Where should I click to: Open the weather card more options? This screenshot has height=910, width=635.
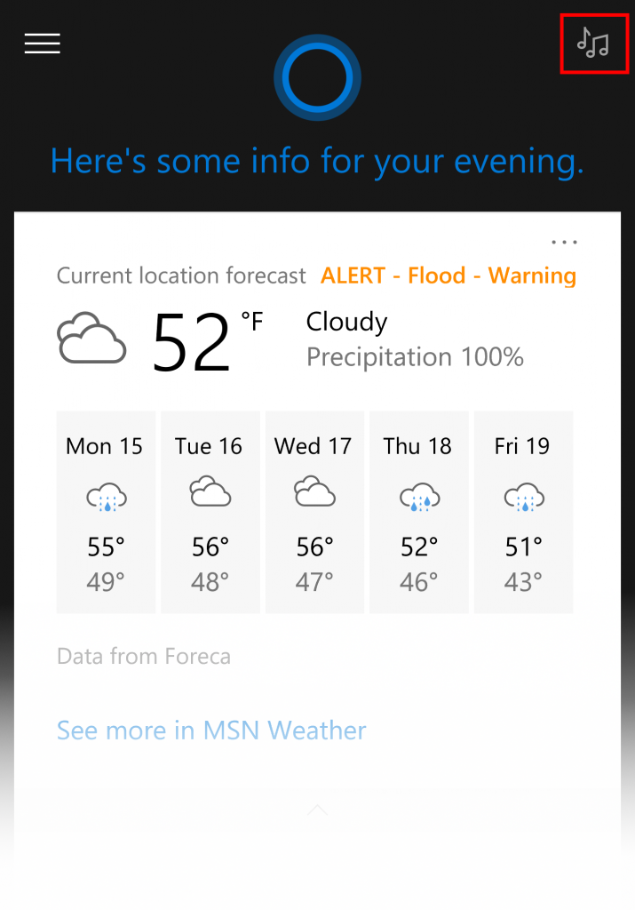point(564,242)
